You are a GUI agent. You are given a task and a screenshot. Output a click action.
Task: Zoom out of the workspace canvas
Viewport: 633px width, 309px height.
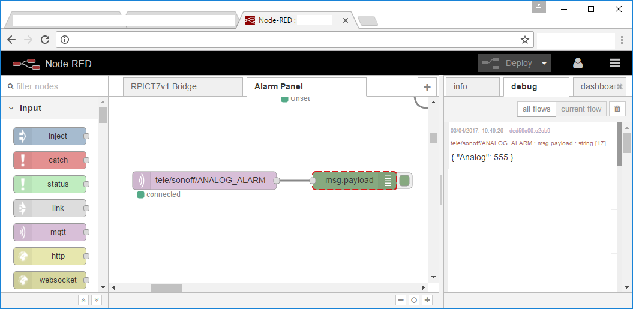(401, 300)
